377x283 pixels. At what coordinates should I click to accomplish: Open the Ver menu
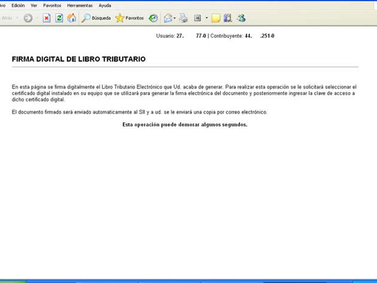pos(34,5)
